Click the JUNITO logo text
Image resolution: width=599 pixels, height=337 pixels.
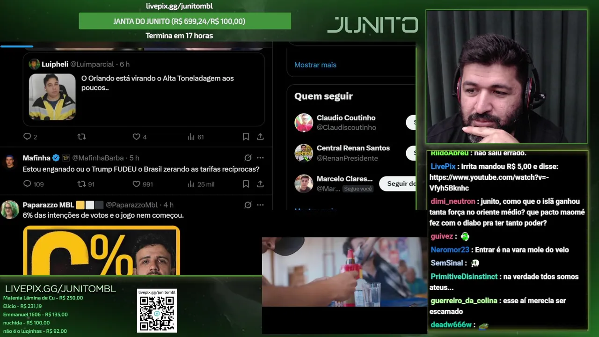click(373, 25)
